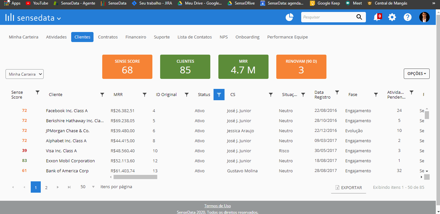Filter the Sense Score column
The height and width of the screenshot is (214, 440).
(38, 92)
